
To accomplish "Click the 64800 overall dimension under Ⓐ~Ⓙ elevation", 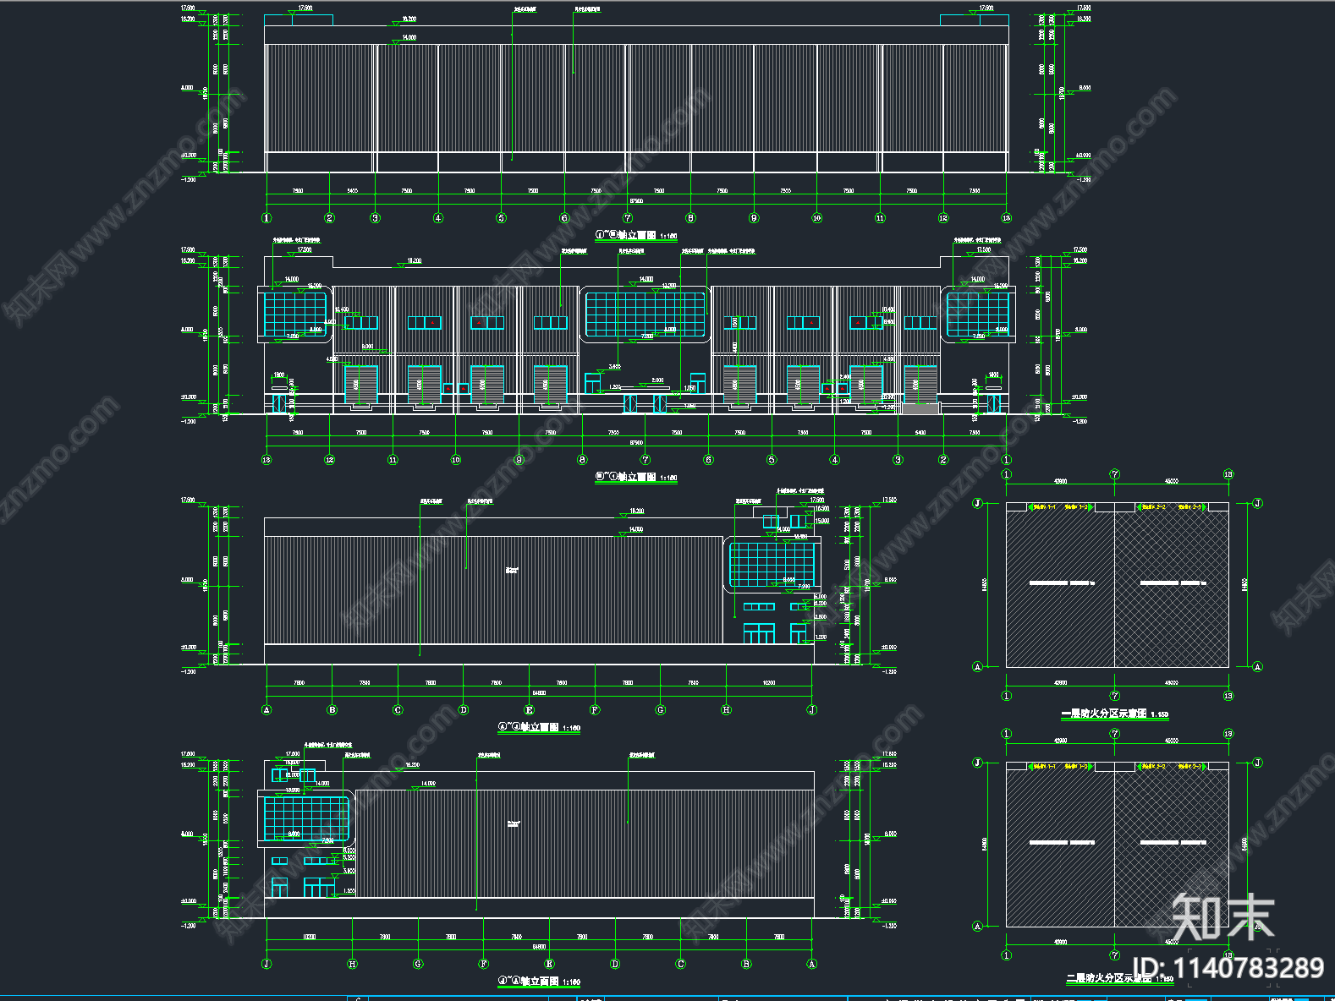I will (539, 693).
